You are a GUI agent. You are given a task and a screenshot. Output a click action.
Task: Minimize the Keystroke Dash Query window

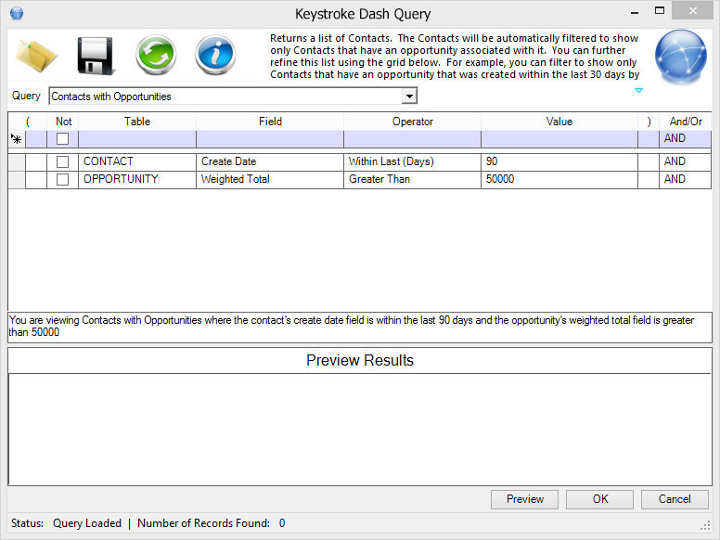coord(635,12)
